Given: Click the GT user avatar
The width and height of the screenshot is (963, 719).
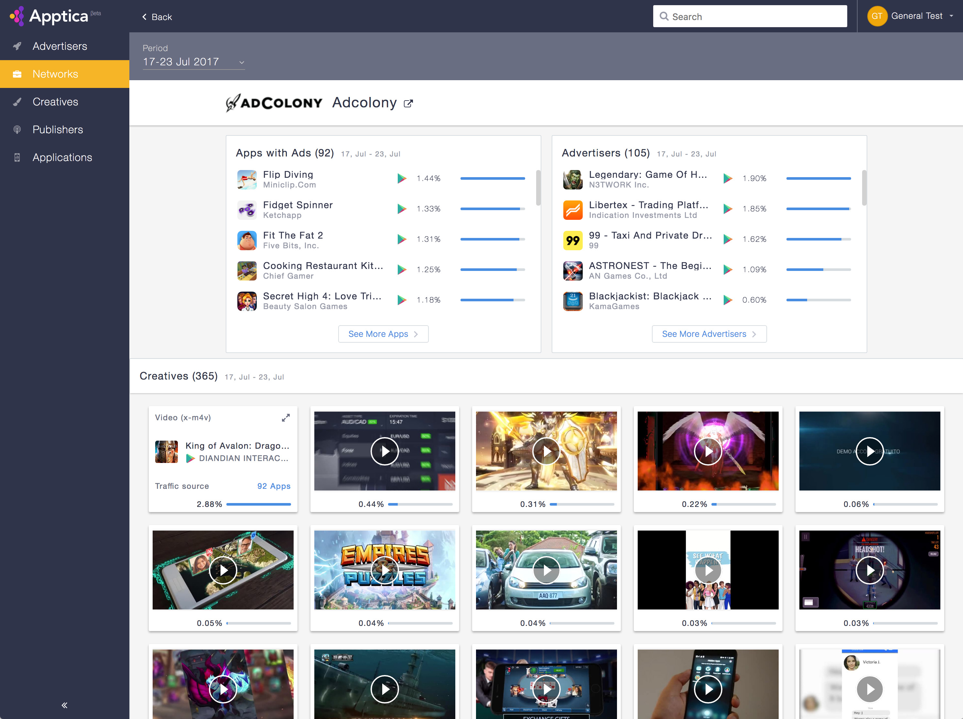Looking at the screenshot, I should 877,16.
